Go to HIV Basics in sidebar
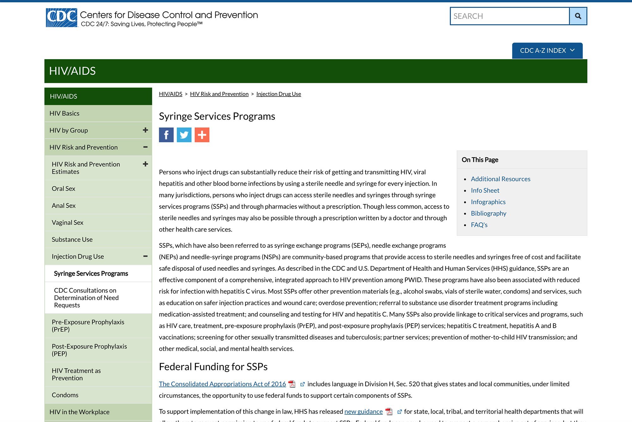Viewport: 632px width, 422px height. [98, 113]
